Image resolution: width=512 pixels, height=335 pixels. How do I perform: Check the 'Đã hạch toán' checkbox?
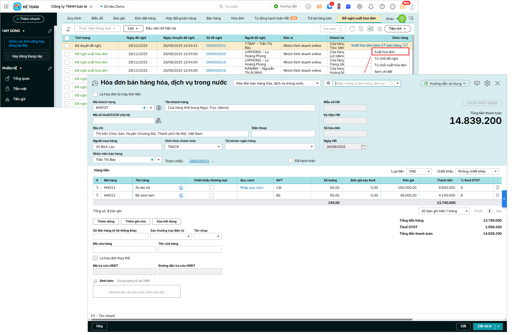[x=291, y=161]
